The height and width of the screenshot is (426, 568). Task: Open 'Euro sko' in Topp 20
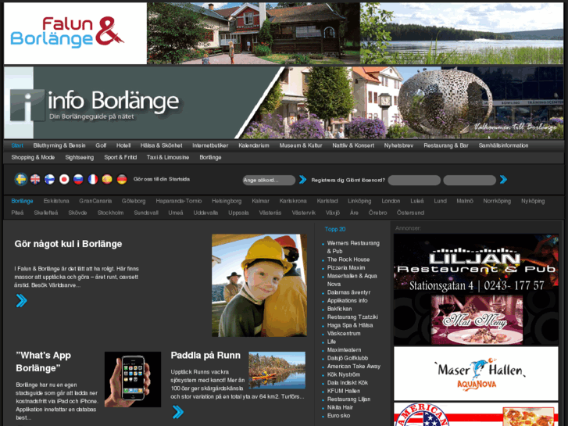(x=338, y=416)
